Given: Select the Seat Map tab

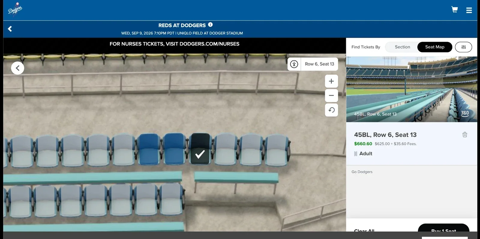Looking at the screenshot, I should coord(435,47).
